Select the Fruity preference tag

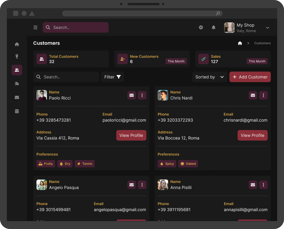click(46, 164)
